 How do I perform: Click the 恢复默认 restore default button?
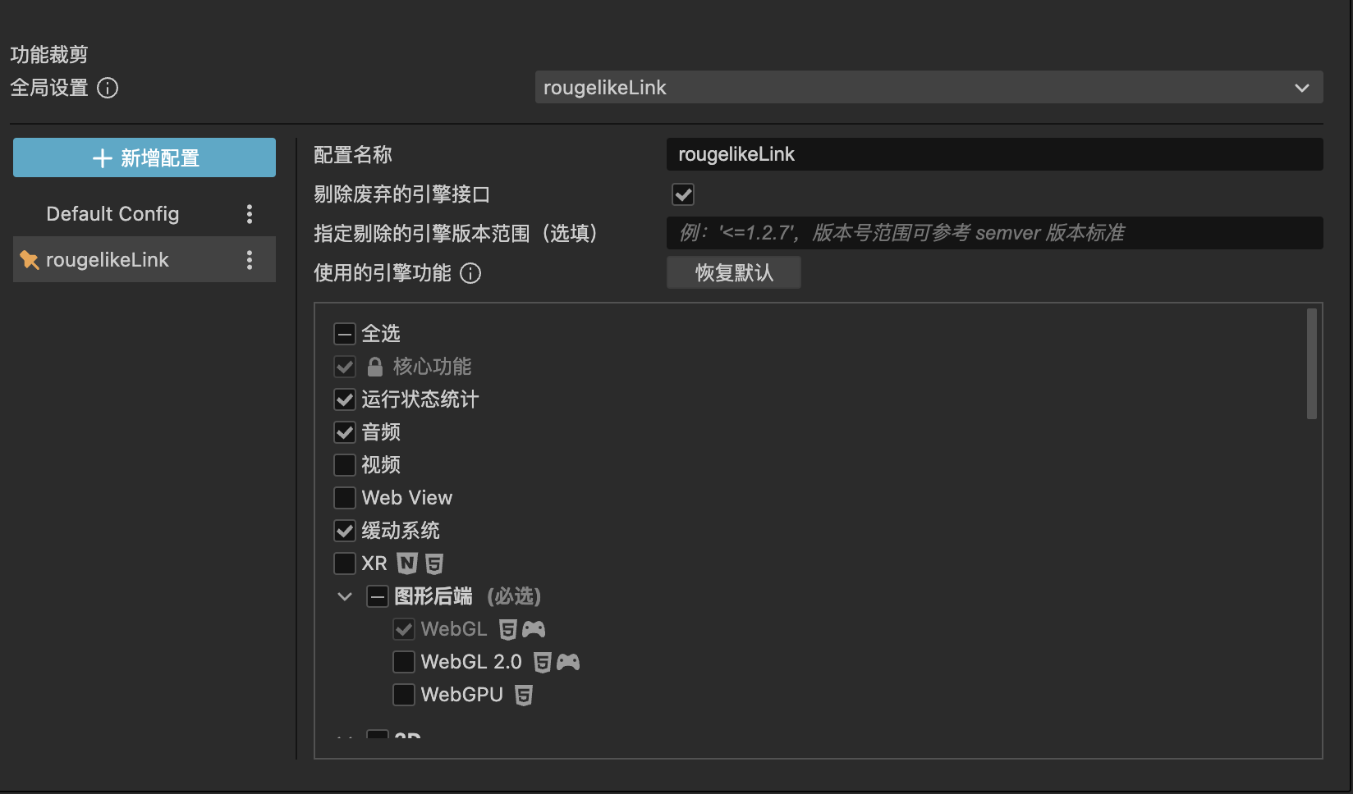pos(734,272)
